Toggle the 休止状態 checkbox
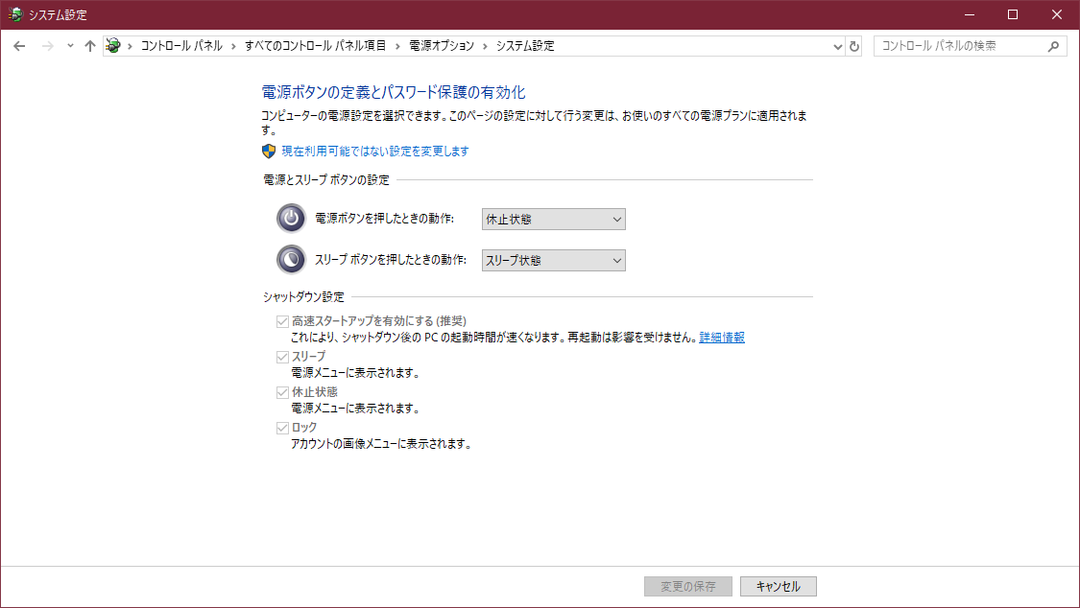The height and width of the screenshot is (608, 1080). tap(282, 393)
